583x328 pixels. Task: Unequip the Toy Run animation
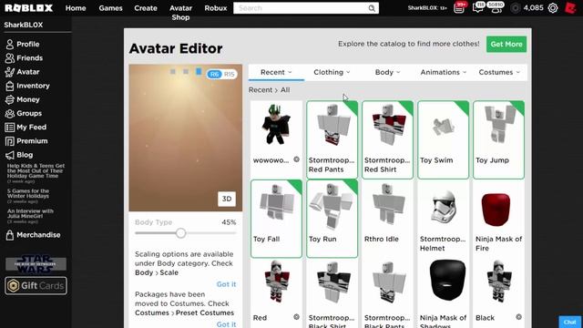click(332, 219)
